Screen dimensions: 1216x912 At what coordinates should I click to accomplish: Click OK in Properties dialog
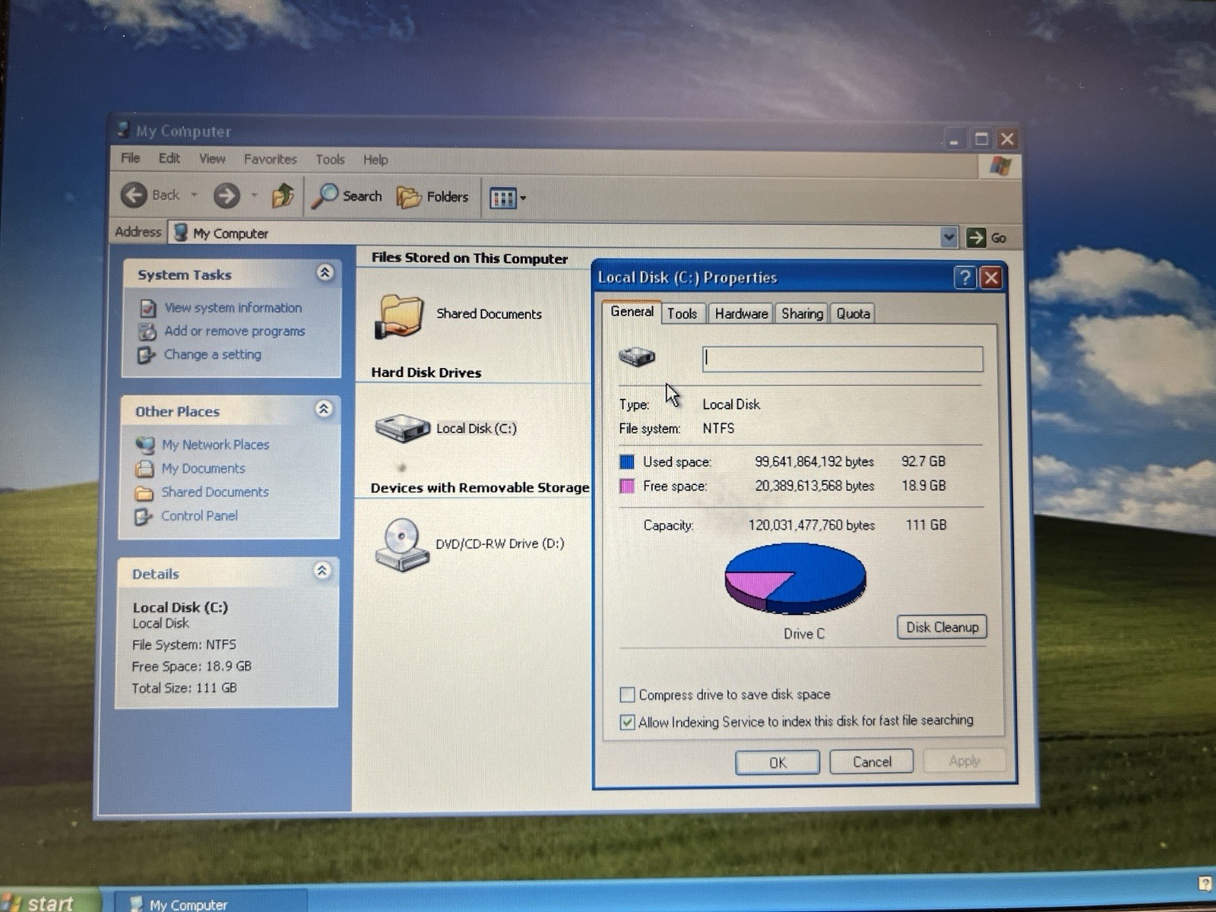pyautogui.click(x=777, y=762)
